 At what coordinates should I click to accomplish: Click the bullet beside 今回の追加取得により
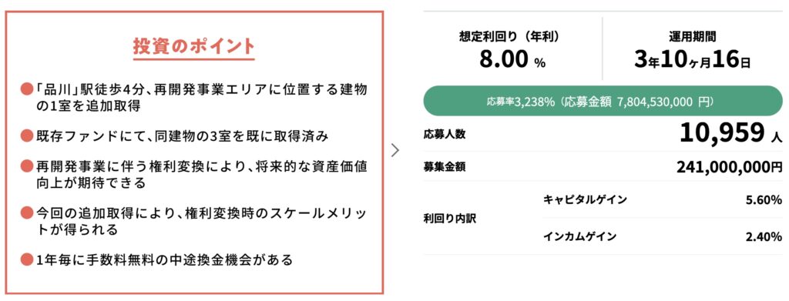(27, 212)
